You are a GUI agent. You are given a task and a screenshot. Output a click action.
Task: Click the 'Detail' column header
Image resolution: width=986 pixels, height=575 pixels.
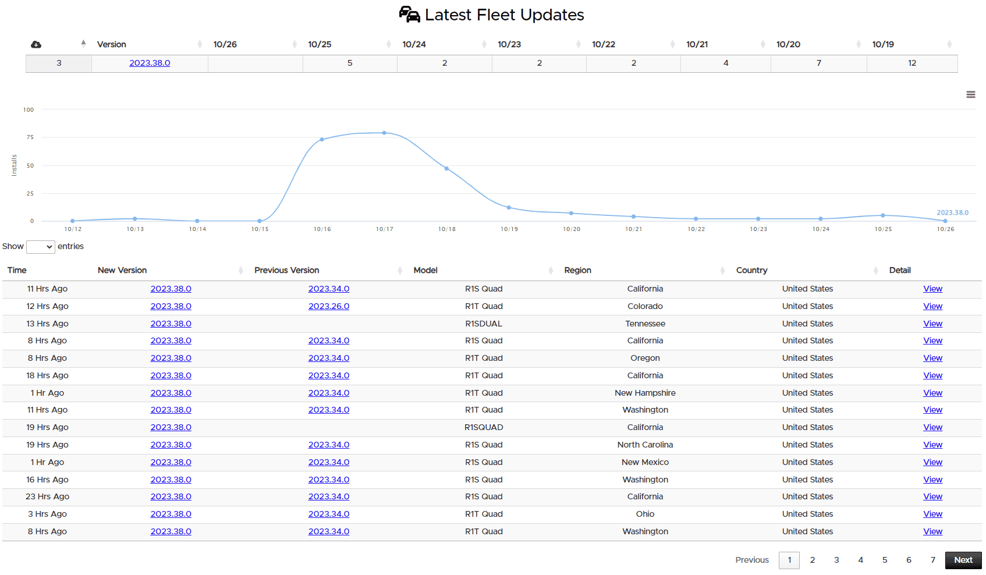point(900,270)
